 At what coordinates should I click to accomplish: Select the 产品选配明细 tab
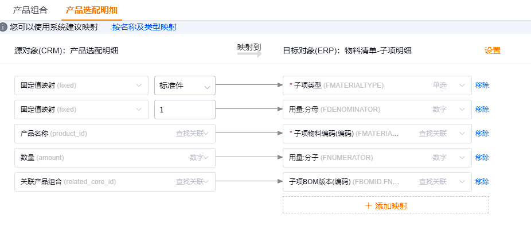(x=92, y=10)
